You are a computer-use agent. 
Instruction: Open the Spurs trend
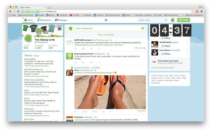point(27,98)
